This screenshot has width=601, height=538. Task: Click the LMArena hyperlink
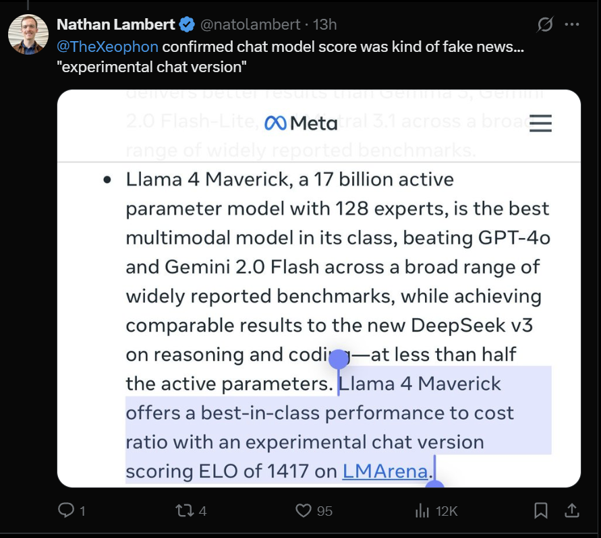pos(385,471)
